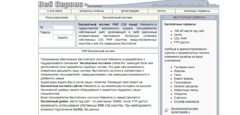The width and height of the screenshot is (240, 115).
Task: Click the left corner dot of БЕСПЛАТНЫЕ СЕРВИСЫ panel
Action: pos(163,18)
